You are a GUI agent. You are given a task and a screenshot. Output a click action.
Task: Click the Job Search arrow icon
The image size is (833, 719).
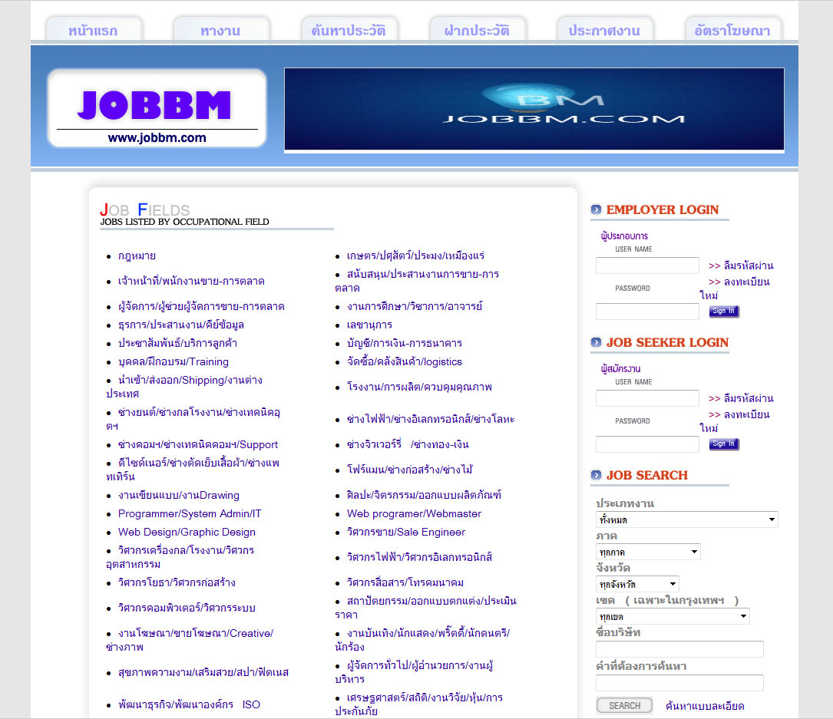(x=596, y=475)
